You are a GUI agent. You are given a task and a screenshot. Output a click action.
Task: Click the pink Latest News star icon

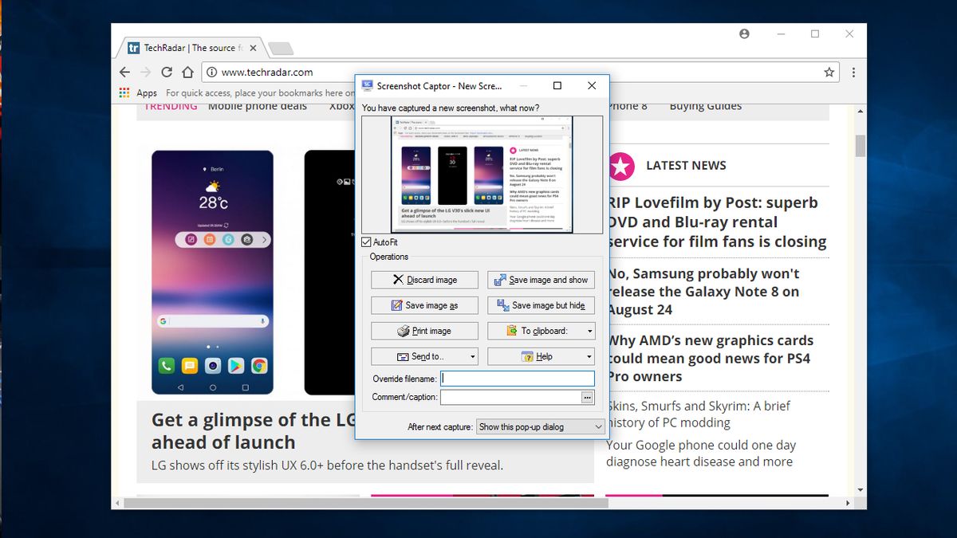(620, 166)
